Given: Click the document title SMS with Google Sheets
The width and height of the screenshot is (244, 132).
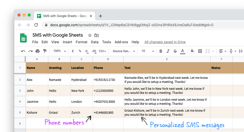Looking at the screenshot, I should click(58, 35).
